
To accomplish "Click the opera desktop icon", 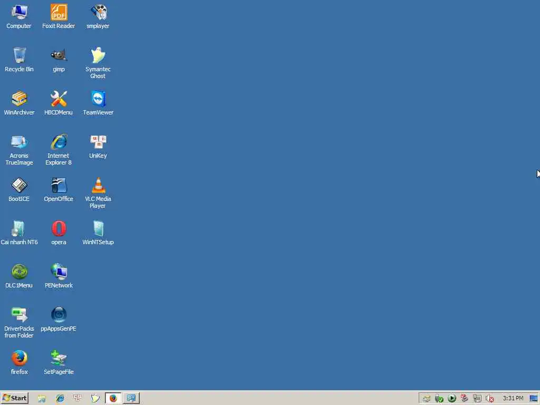I will [x=59, y=233].
